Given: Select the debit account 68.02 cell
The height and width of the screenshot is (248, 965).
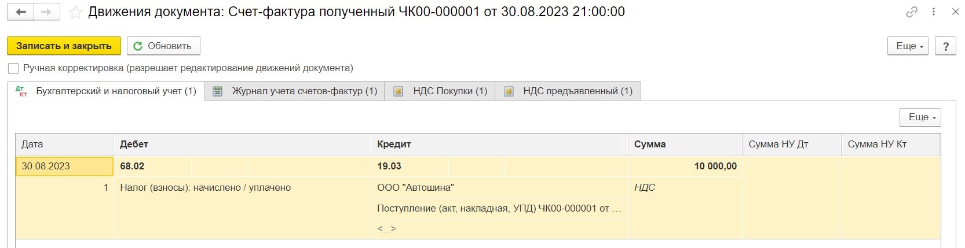Looking at the screenshot, I should (152, 166).
